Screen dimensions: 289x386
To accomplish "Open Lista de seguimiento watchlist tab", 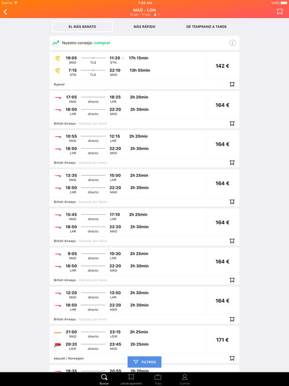I will pyautogui.click(x=131, y=379).
